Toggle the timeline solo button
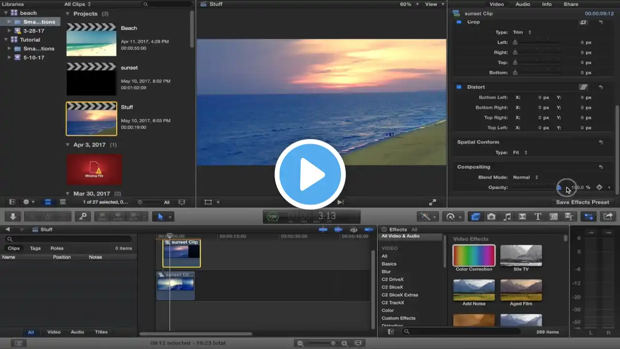Screen dimensions: 620x349 (354, 230)
